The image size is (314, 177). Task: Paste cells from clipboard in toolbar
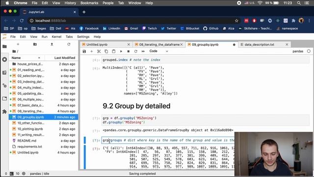pyautogui.click(x=113, y=51)
